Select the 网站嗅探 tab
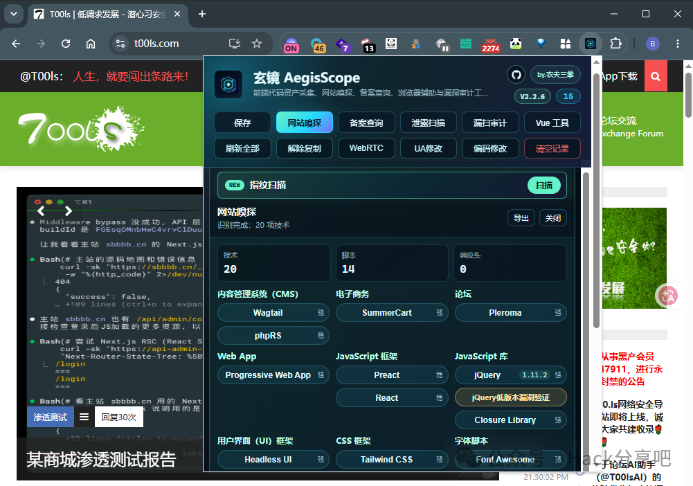The image size is (693, 486). 305,123
